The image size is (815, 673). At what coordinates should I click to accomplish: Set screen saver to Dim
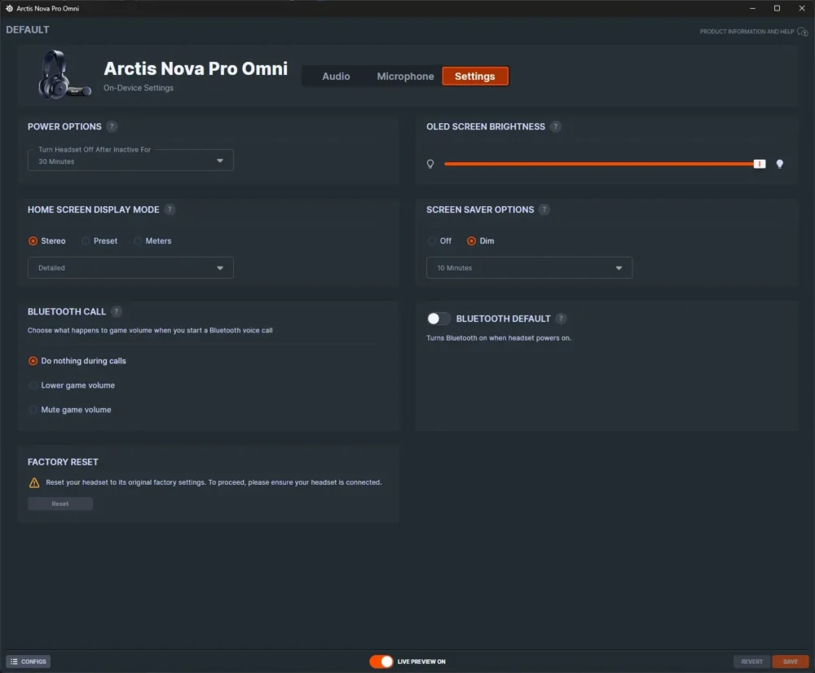(471, 241)
